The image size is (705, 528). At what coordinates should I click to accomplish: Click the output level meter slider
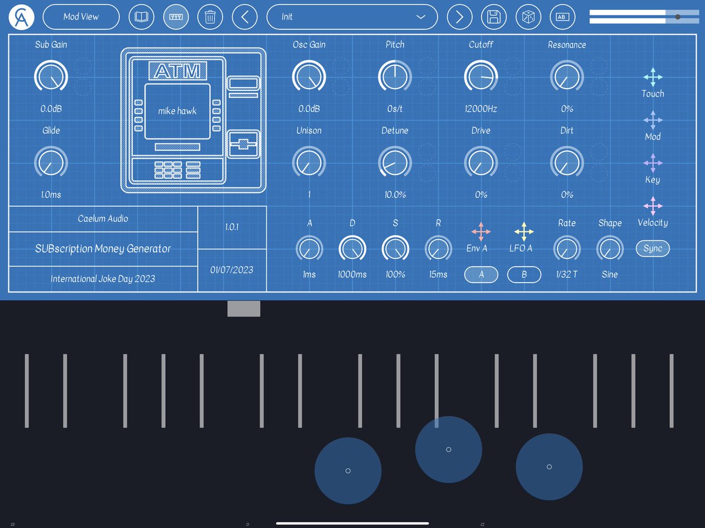click(x=644, y=17)
